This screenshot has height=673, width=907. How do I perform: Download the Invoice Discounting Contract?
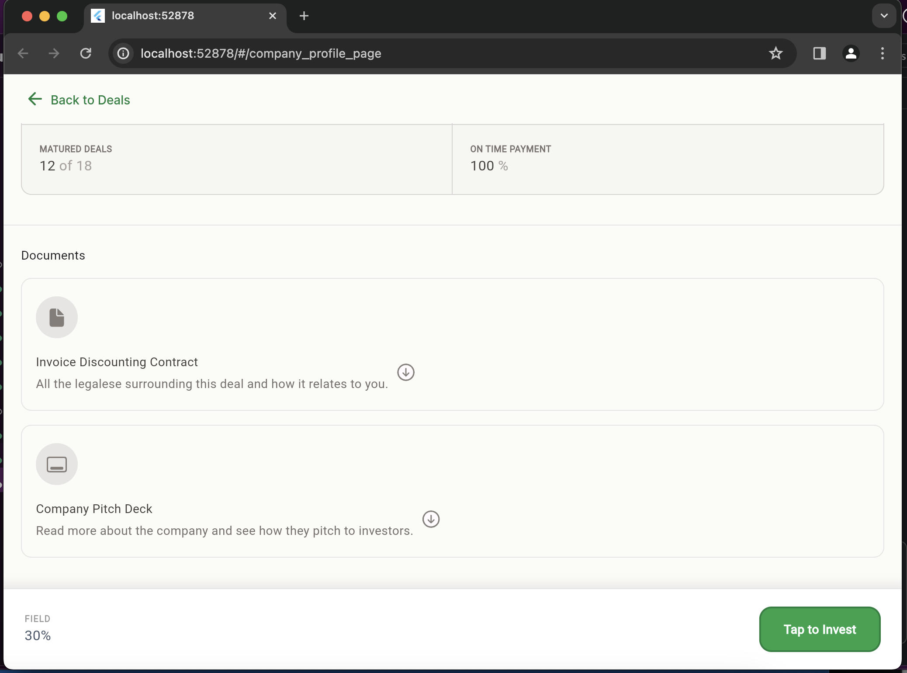pyautogui.click(x=405, y=372)
